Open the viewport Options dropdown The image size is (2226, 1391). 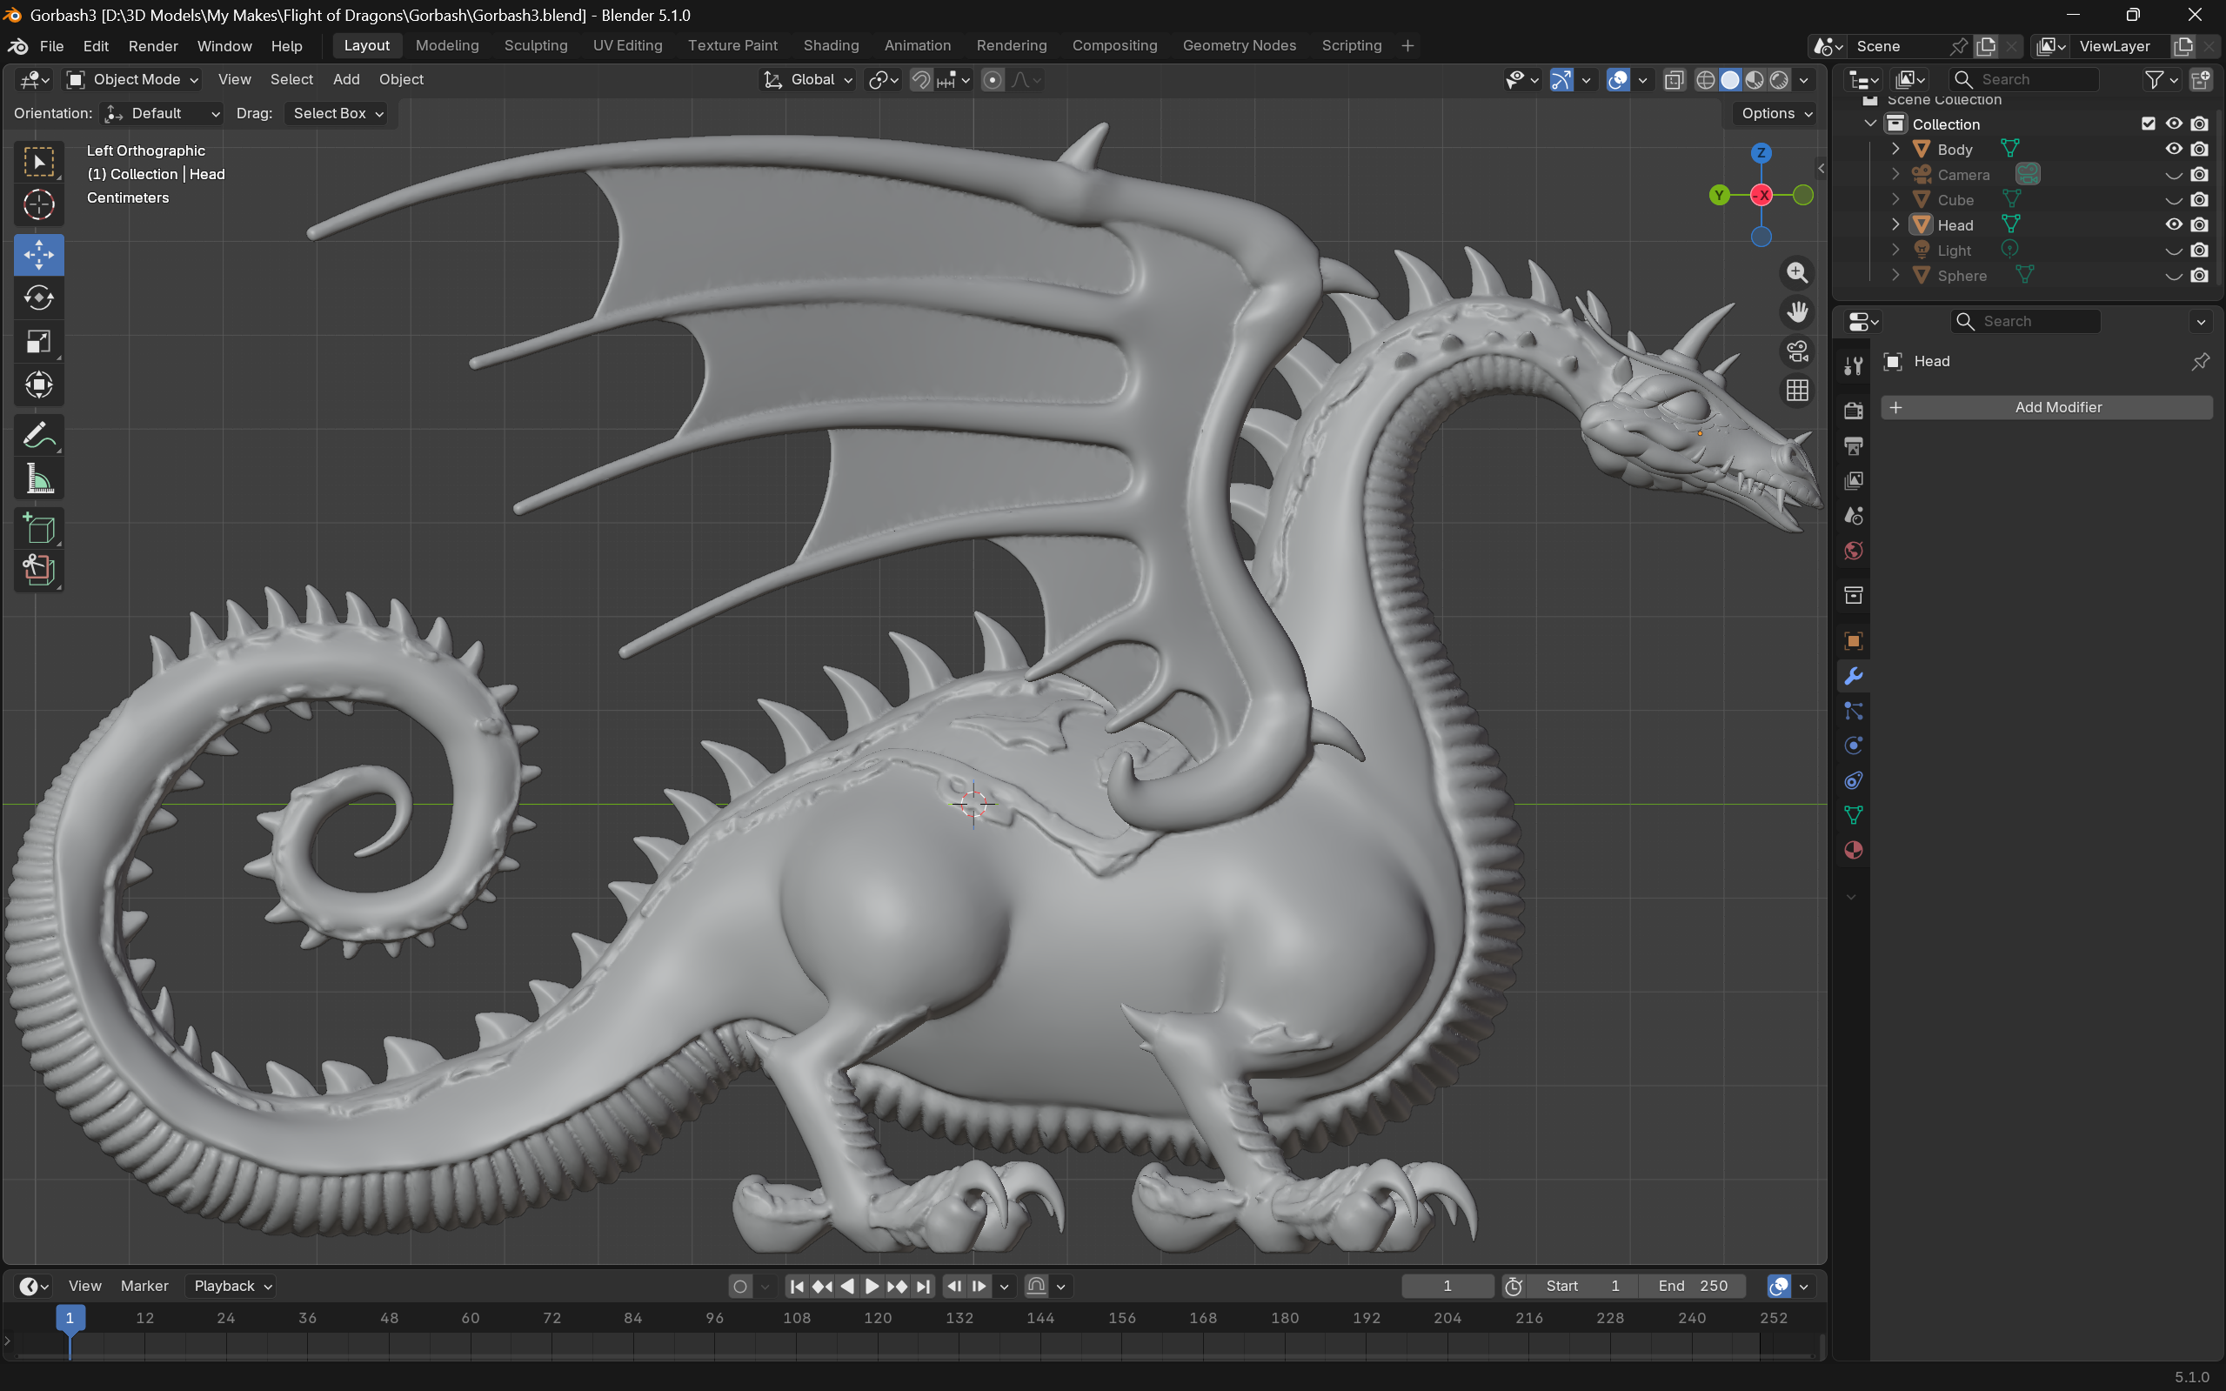coord(1776,113)
